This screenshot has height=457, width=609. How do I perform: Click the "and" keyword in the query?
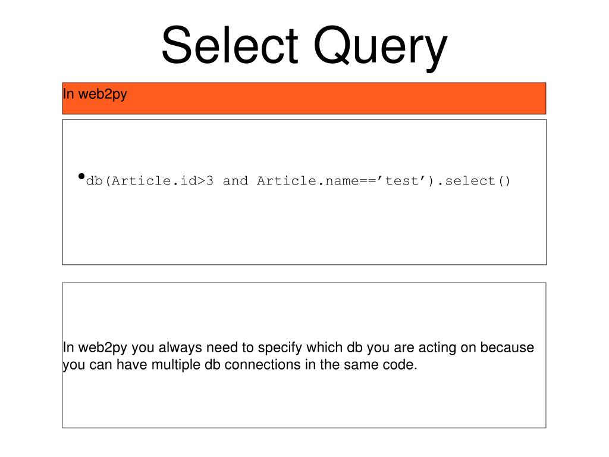tap(236, 181)
